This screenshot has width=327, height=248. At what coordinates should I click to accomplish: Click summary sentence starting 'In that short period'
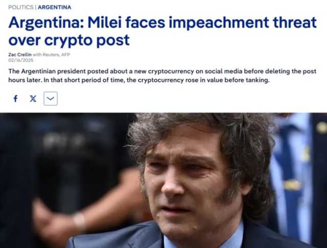click(156, 80)
